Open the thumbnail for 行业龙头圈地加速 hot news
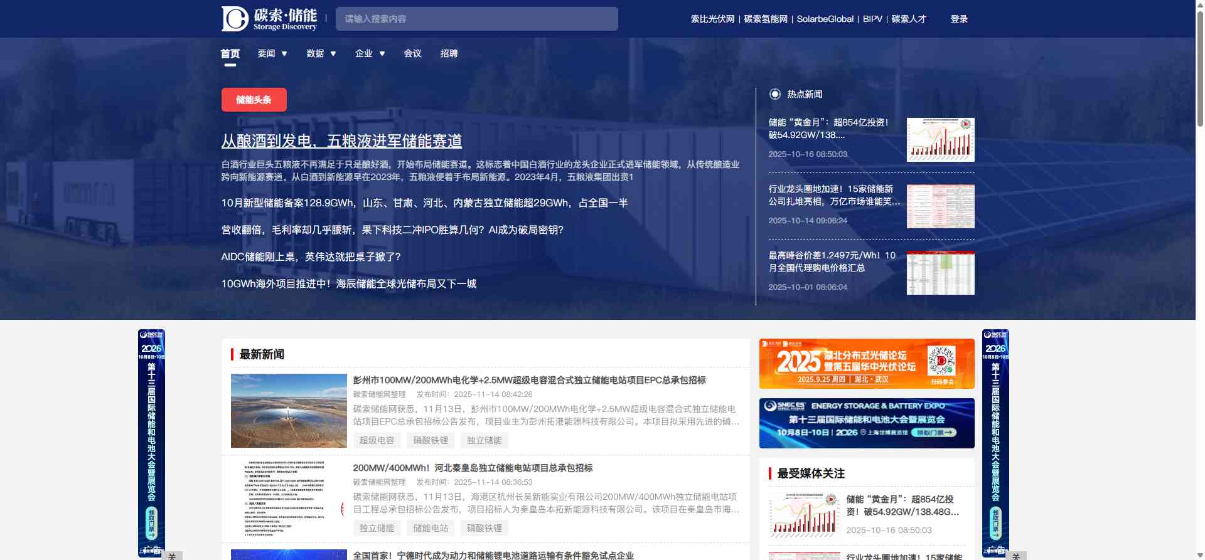The width and height of the screenshot is (1205, 560). pos(940,206)
